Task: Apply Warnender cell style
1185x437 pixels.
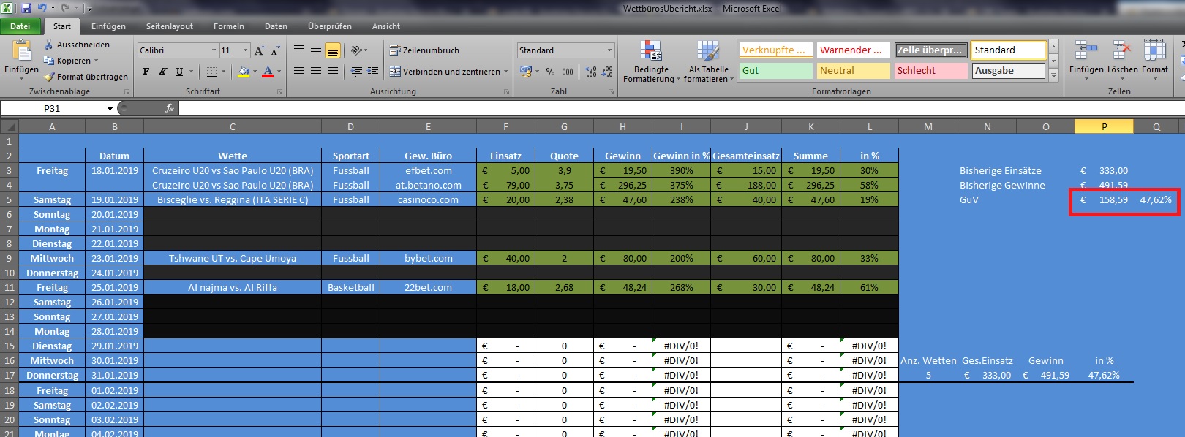Action: point(853,50)
